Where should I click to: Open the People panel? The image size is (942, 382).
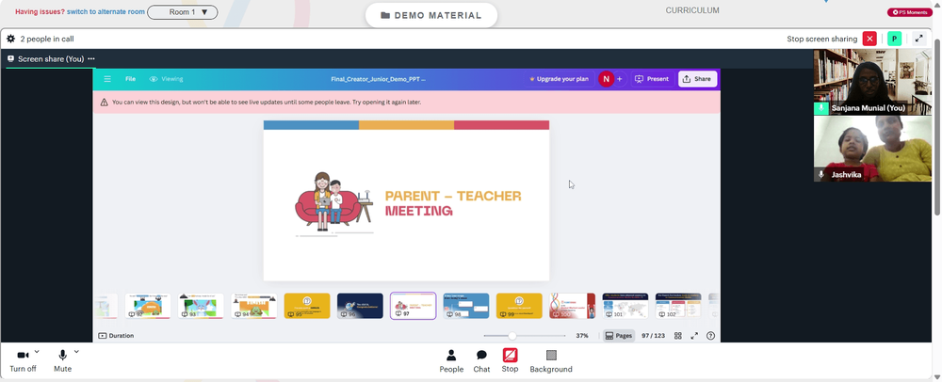point(451,361)
